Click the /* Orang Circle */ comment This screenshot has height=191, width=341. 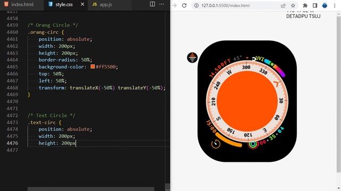click(x=53, y=25)
